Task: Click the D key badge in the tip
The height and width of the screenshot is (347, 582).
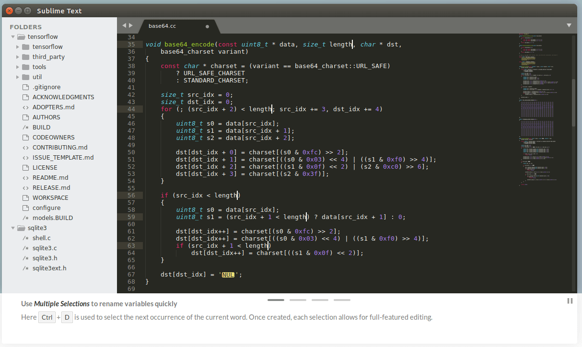Action: coord(67,317)
